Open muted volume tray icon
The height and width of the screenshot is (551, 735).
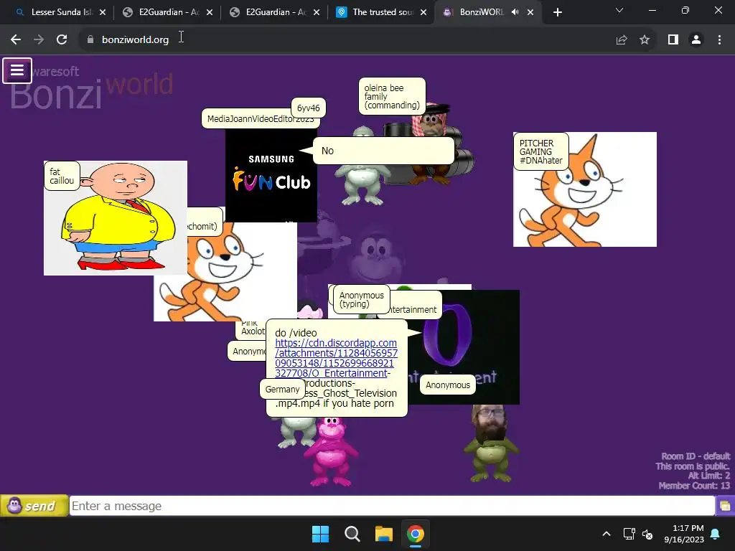[x=647, y=534]
